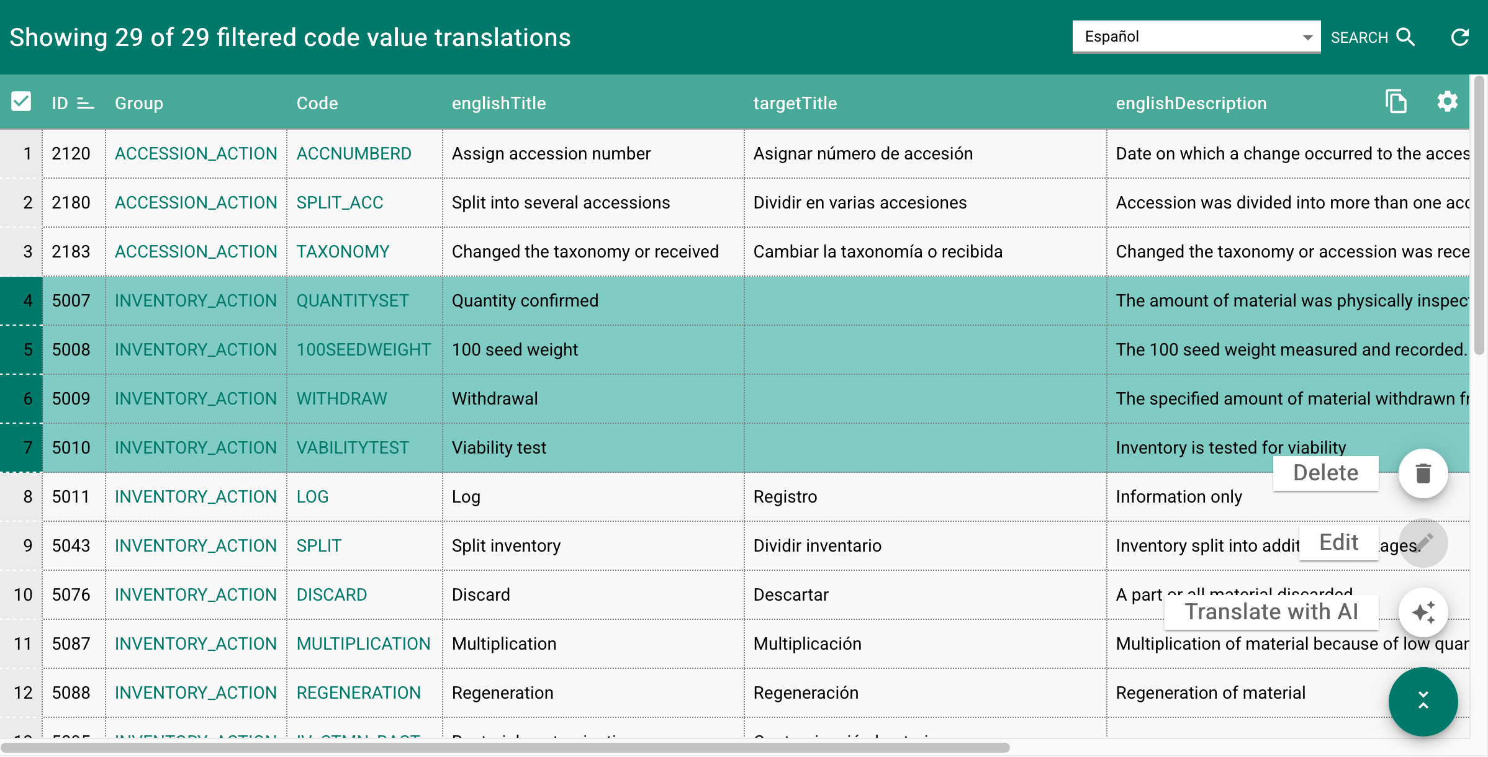Click the 'Dividir inventario' cell
This screenshot has width=1488, height=757.
point(926,545)
